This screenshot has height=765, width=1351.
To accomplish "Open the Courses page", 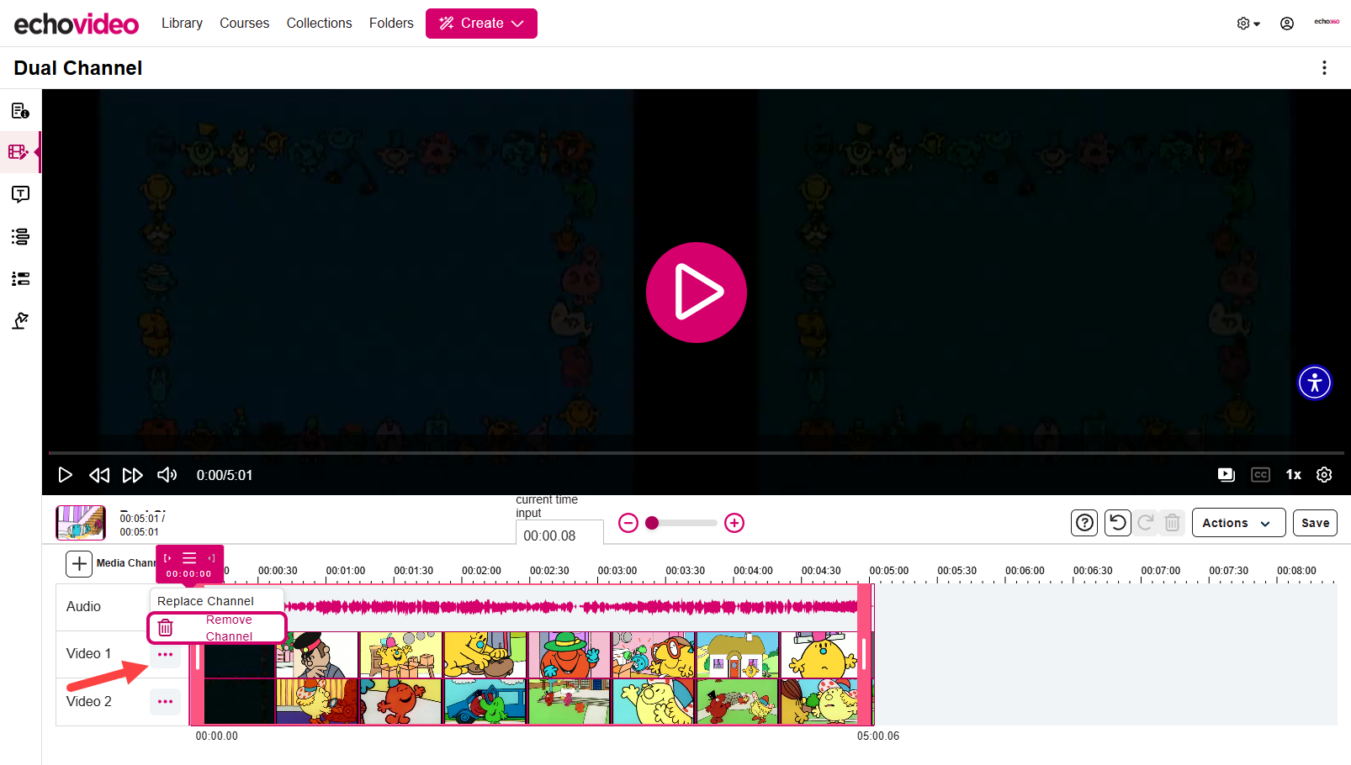I will pyautogui.click(x=244, y=24).
